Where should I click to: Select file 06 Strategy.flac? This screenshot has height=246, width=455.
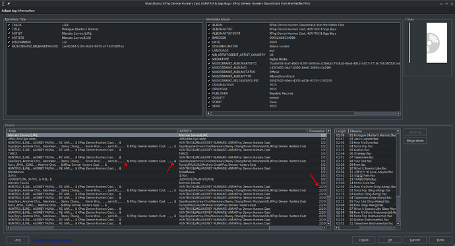tap(360, 154)
